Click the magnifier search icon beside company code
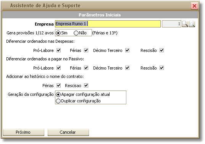Screen dimensions: 205x144 point(185,24)
